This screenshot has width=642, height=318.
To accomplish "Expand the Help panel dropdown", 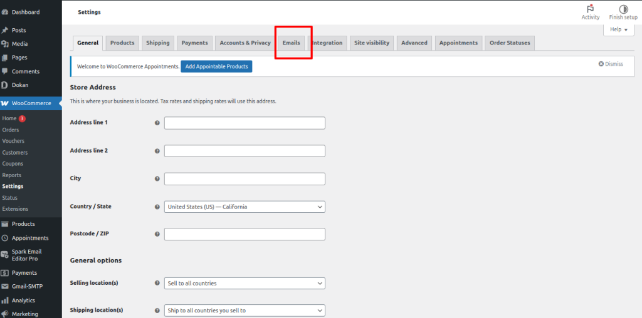I will (x=618, y=29).
